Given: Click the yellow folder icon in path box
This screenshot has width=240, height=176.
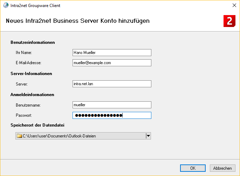Looking at the screenshot, I should tap(19, 136).
